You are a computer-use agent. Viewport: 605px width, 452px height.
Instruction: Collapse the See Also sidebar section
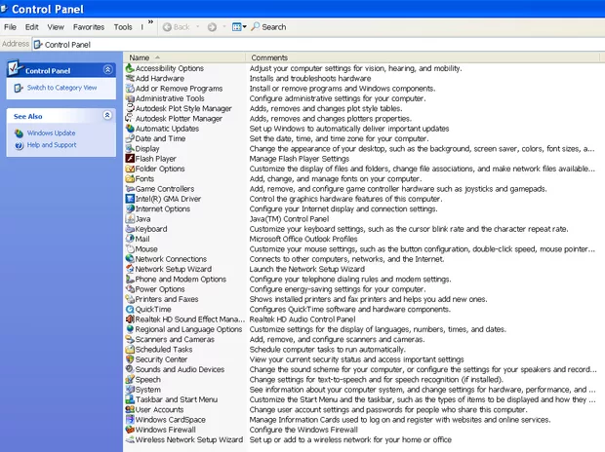click(107, 115)
